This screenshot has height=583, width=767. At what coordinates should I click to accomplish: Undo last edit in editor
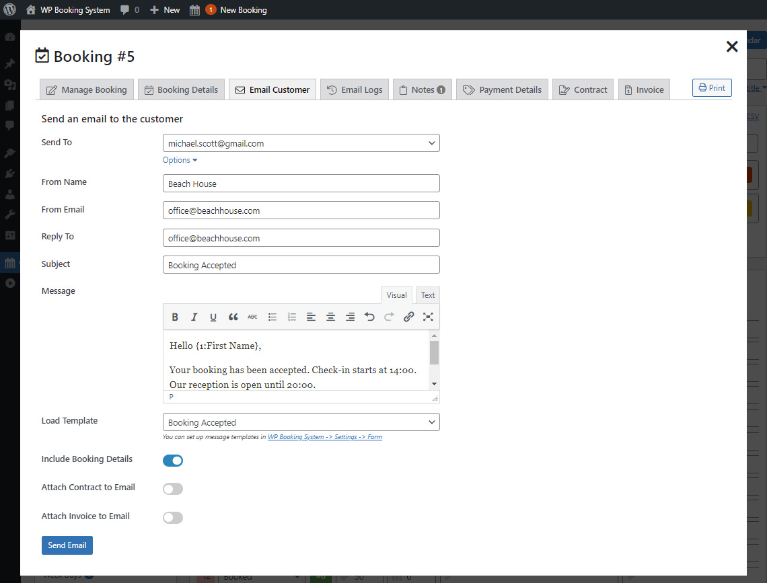(x=369, y=317)
